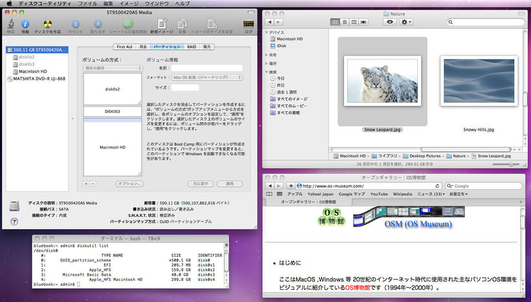Open イメージ menu in menu bar
The width and height of the screenshot is (531, 302).
pyautogui.click(x=129, y=3)
